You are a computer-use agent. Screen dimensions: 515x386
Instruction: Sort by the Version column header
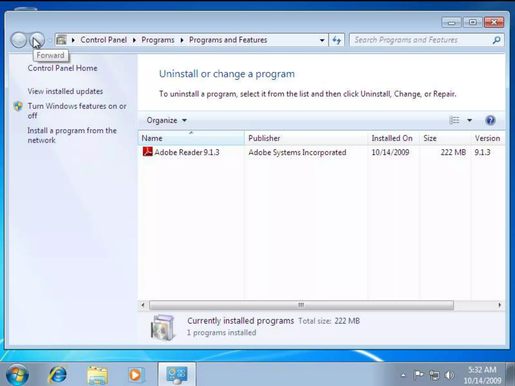(488, 138)
